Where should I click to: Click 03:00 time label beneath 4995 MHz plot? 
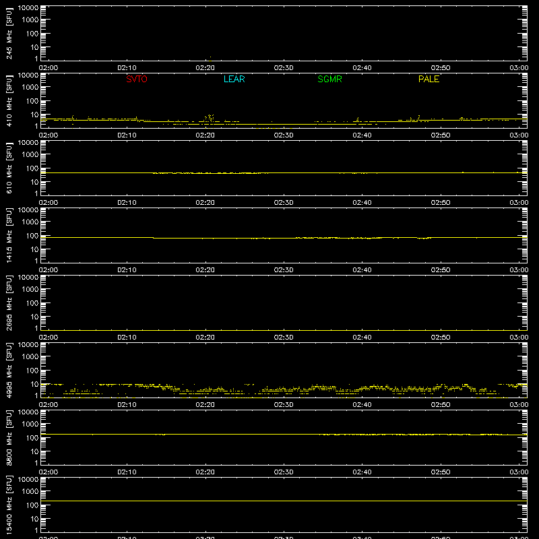pos(519,405)
